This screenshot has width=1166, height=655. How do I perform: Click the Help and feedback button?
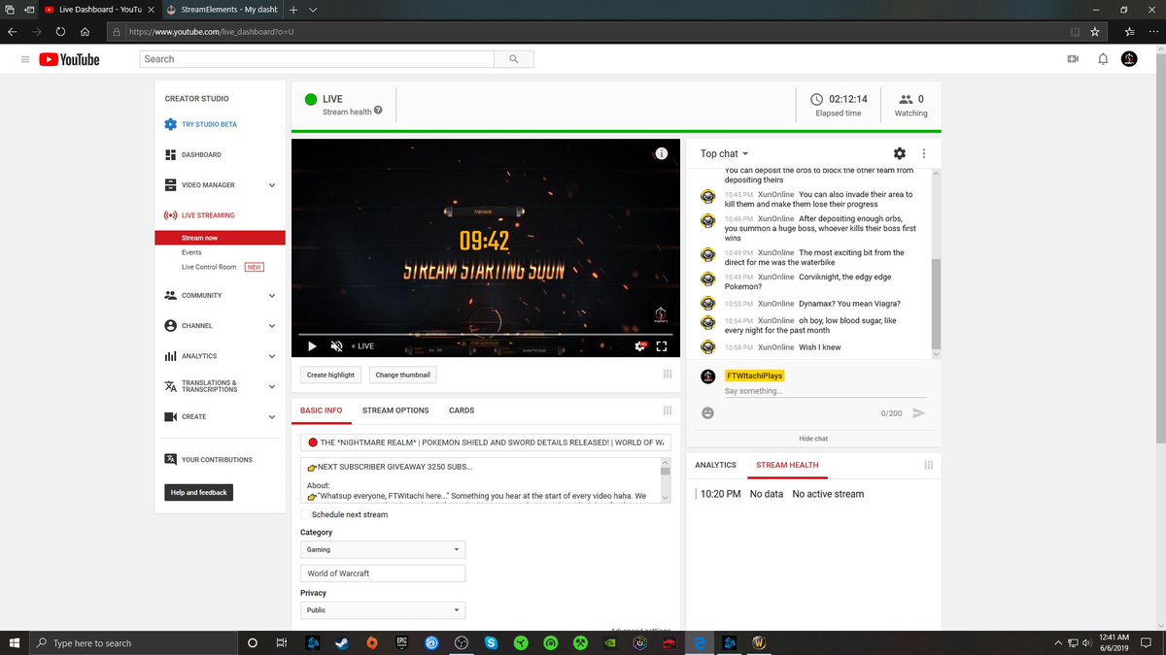tap(199, 492)
